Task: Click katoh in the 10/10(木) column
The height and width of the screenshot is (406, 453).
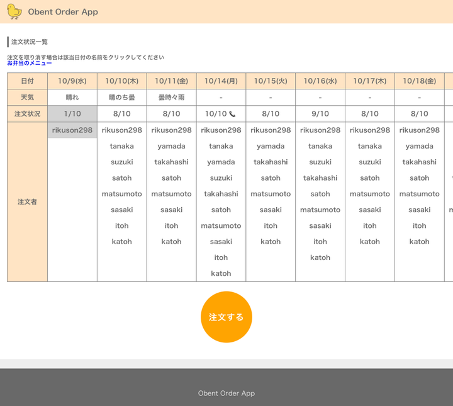Action: click(122, 242)
